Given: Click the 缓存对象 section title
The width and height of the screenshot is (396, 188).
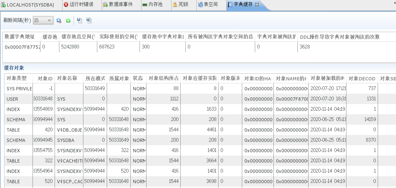Looking at the screenshot, I should point(14,68).
